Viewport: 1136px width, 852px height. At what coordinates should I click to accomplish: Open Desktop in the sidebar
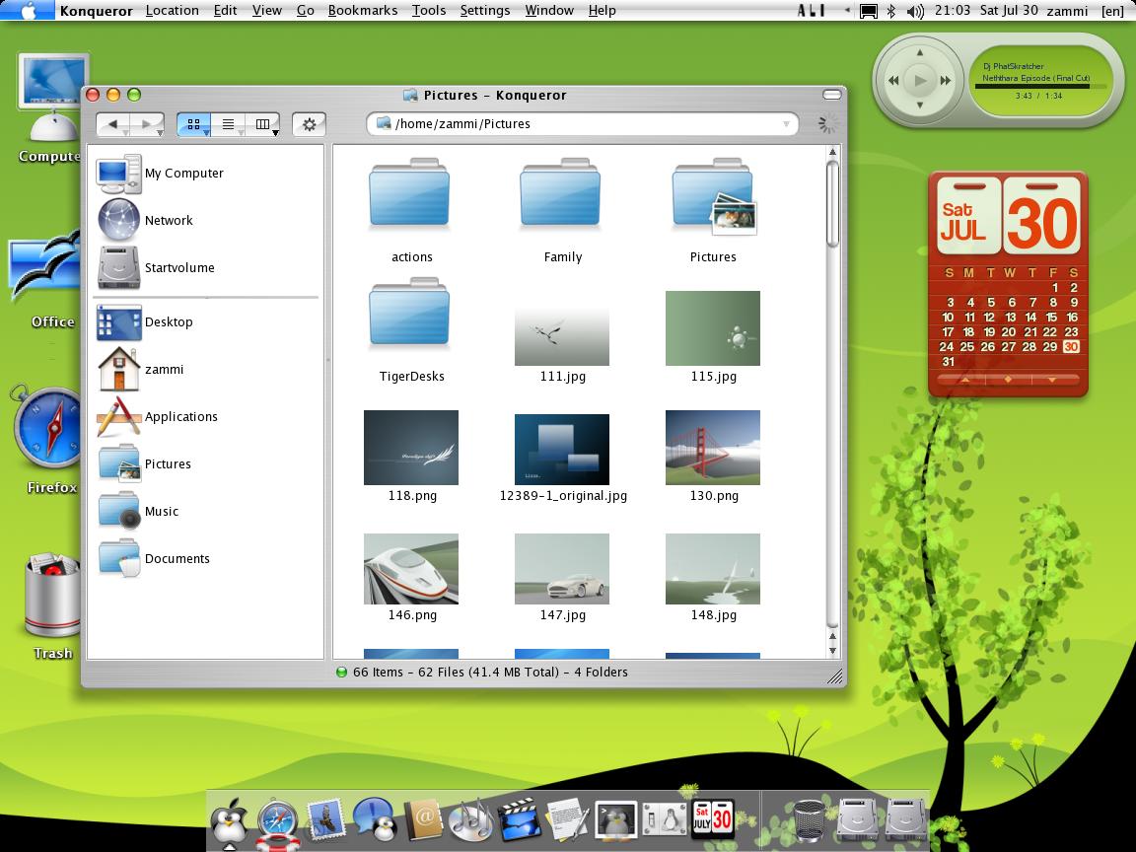click(x=146, y=321)
